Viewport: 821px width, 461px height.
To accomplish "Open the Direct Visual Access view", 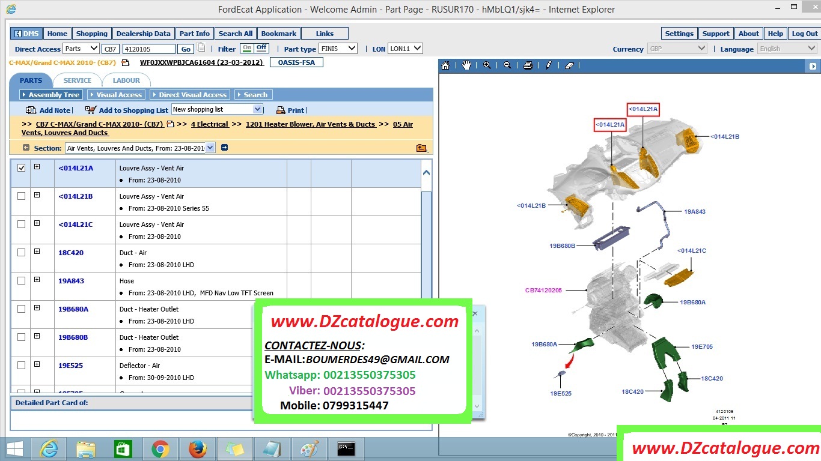I will tap(189, 95).
